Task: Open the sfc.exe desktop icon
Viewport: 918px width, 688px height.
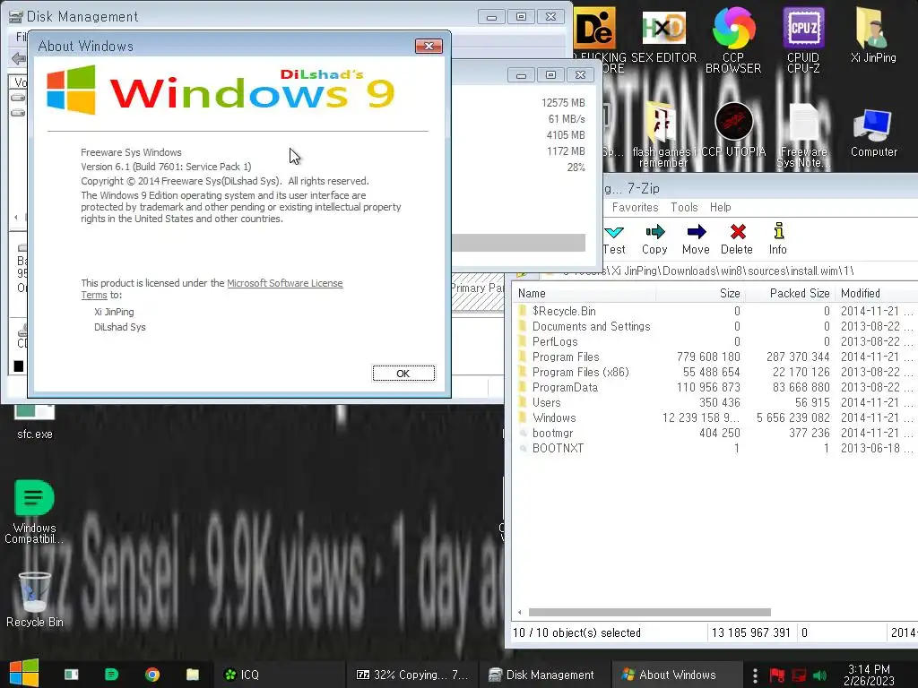Action: coord(35,423)
